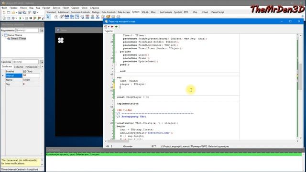Select the *ugame editor tab
Screen dimensions: 306x172
click(109, 31)
